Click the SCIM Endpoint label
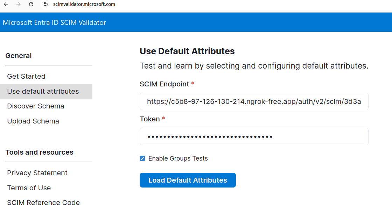Image resolution: width=392 pixels, height=205 pixels. 164,84
